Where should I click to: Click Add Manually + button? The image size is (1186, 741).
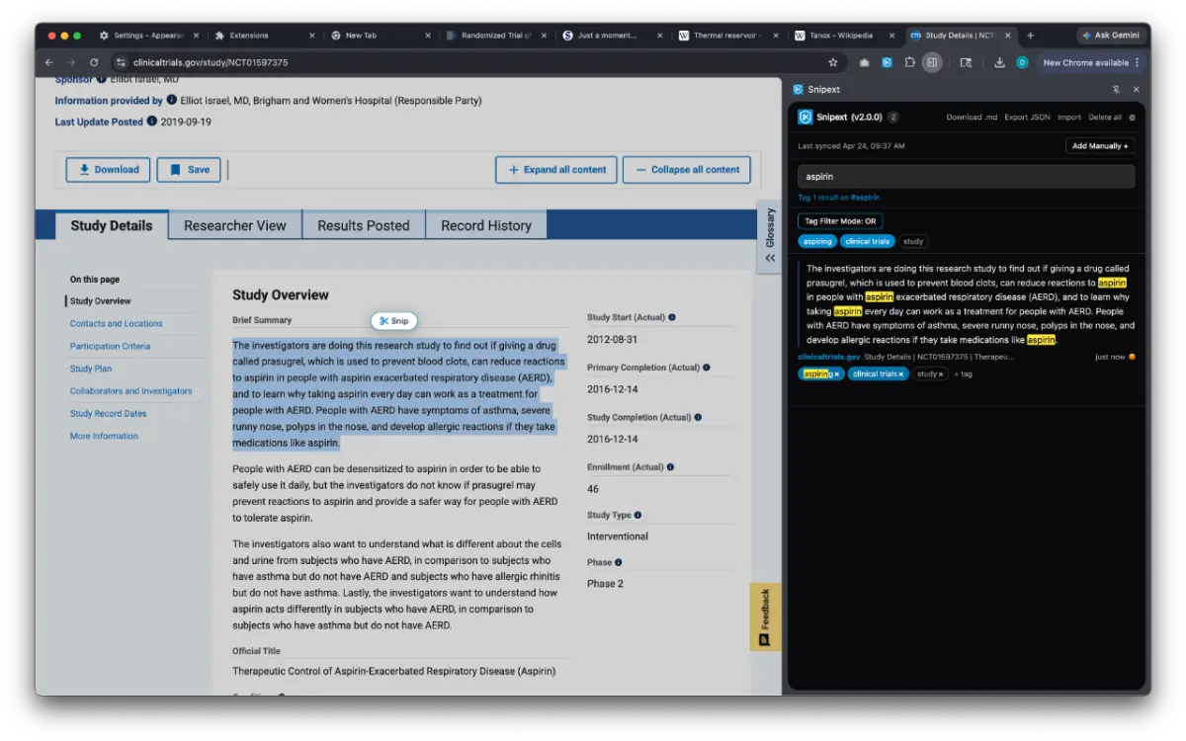[x=1101, y=146]
